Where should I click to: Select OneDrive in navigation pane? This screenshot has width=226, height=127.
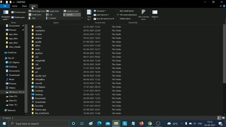(12, 53)
